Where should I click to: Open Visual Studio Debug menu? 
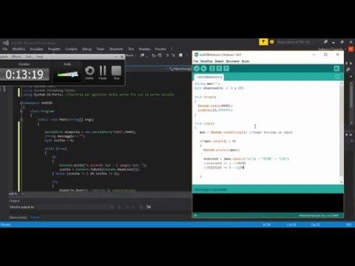(87, 49)
